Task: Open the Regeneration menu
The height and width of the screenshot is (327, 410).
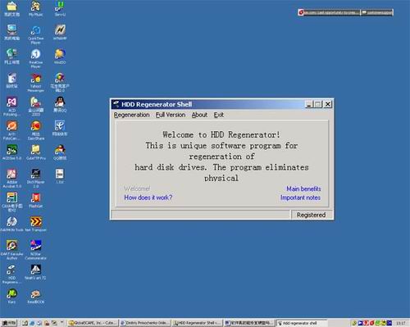Action: 131,115
